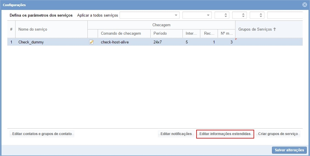Click the second numeric spinner arrows in apply-to-all row
The image size is (310, 156).
coord(243,15)
